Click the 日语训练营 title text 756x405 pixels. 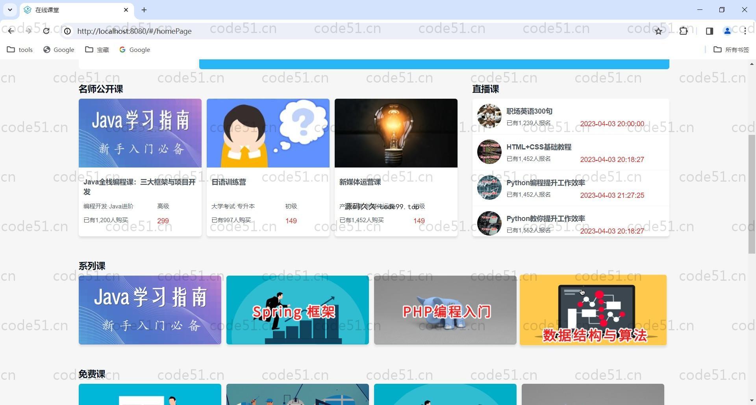pyautogui.click(x=229, y=182)
